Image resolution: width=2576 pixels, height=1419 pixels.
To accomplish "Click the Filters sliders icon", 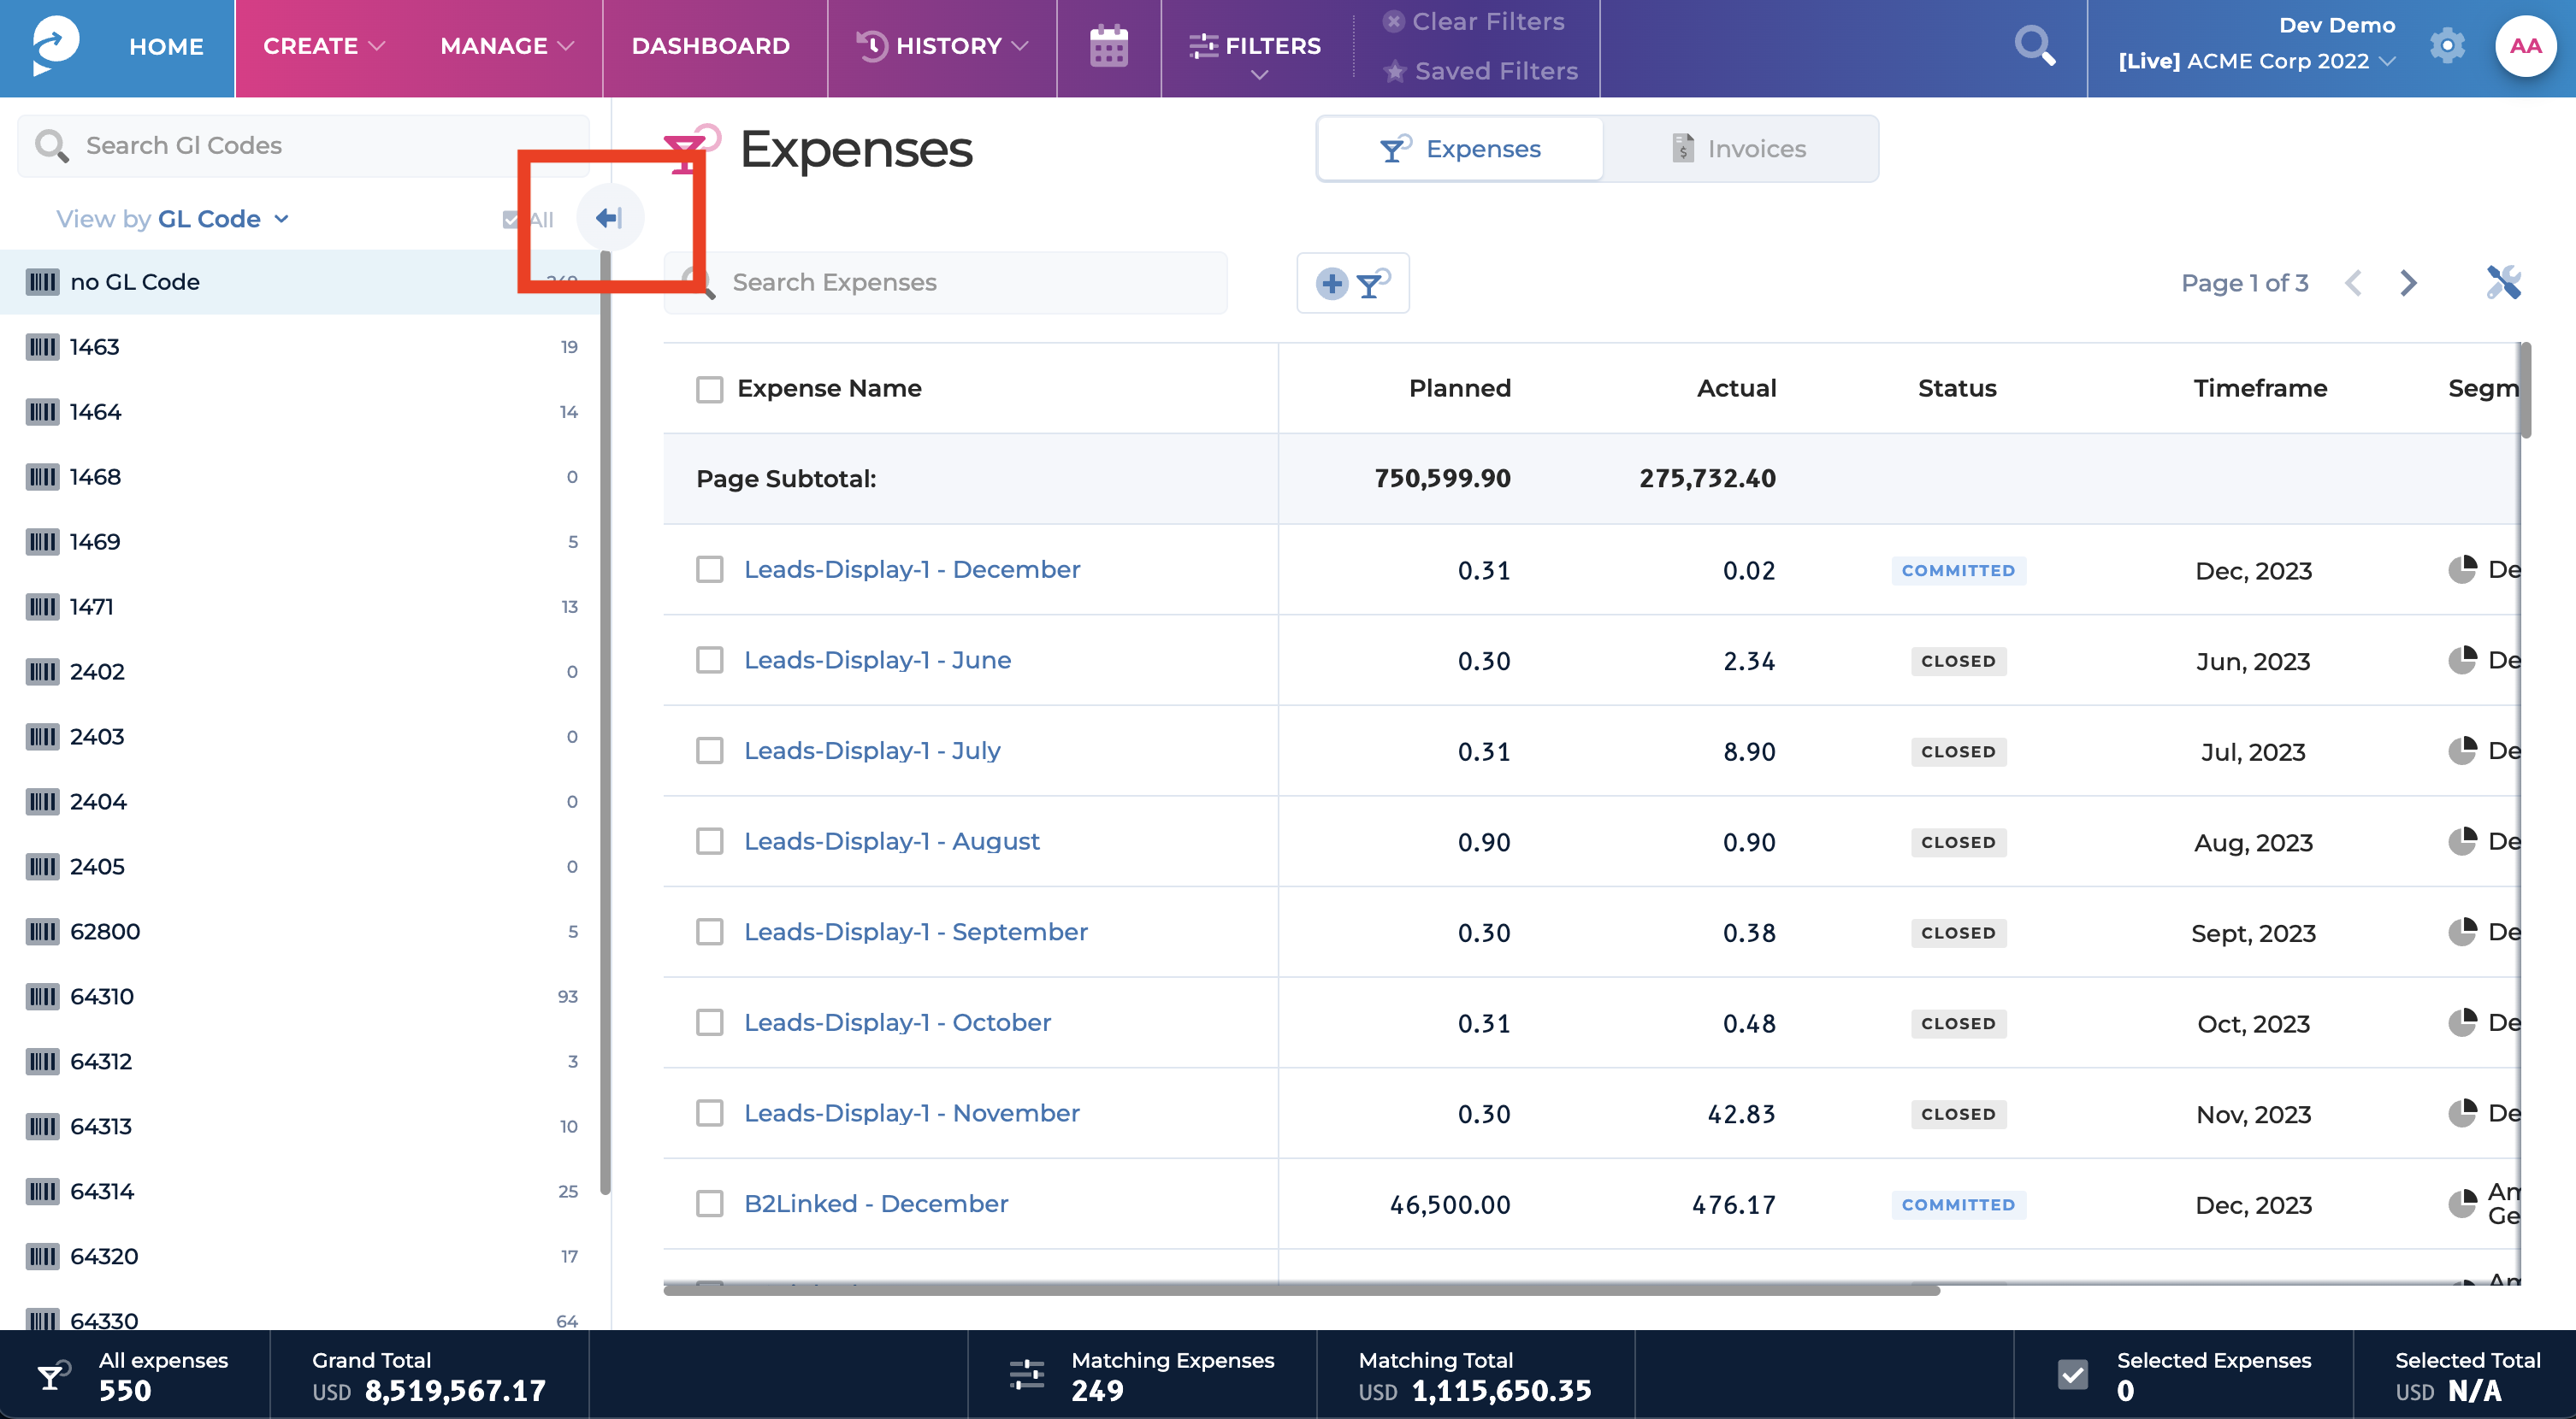I will click(1203, 45).
